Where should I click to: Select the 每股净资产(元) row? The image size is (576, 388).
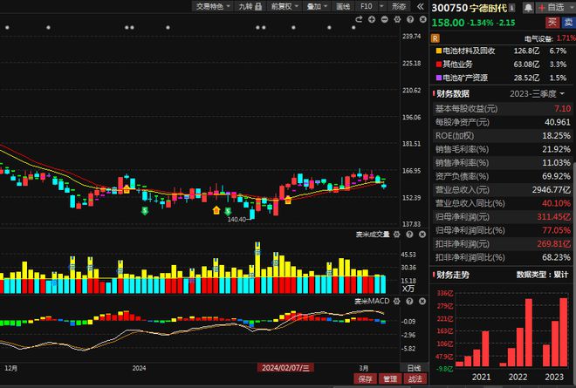503,122
